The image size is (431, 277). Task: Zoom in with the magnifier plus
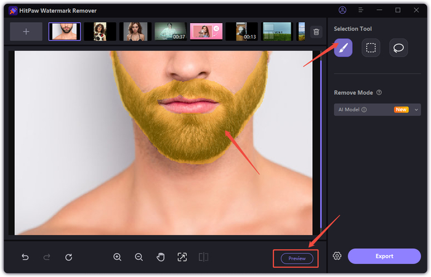[118, 257]
